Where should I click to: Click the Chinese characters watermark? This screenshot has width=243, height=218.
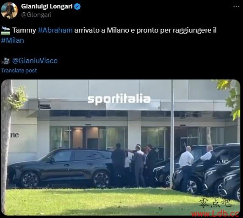coord(215,204)
